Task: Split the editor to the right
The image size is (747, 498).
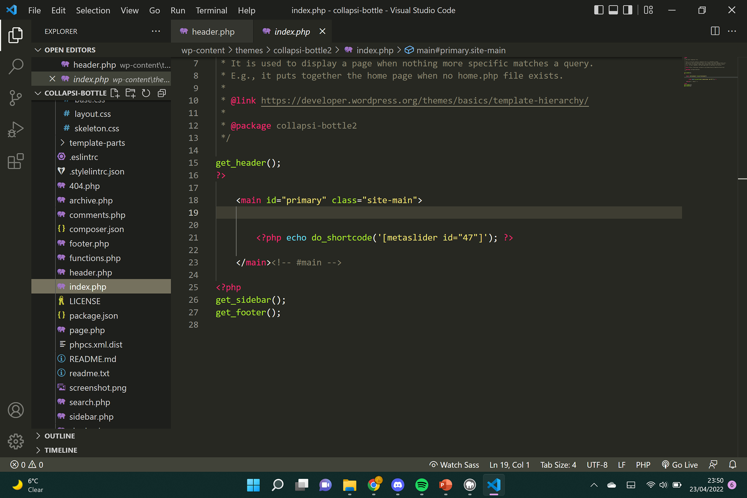Action: point(715,31)
